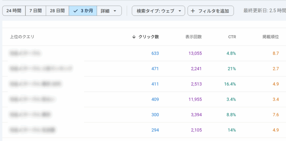The image size is (286, 141).
Task: Open the 詳細 date range dropdown
Action: coord(109,11)
